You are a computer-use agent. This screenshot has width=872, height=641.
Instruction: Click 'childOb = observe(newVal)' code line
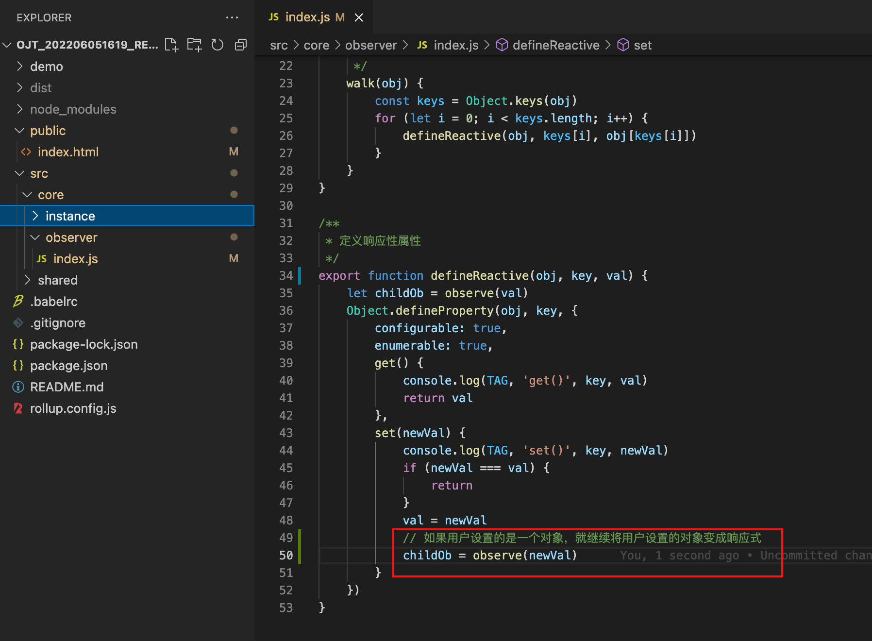(x=490, y=556)
